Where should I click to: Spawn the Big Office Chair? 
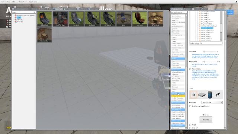[x=60, y=19]
